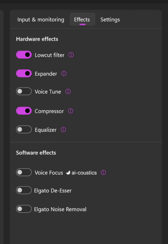Open the Settings tab
Screen dimensions: 168x244
coord(110,20)
